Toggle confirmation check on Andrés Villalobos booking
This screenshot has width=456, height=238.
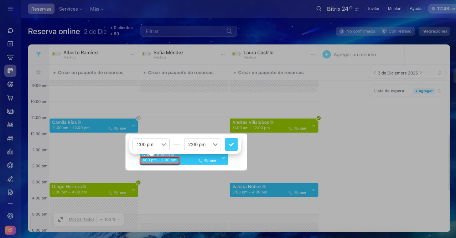point(318,118)
